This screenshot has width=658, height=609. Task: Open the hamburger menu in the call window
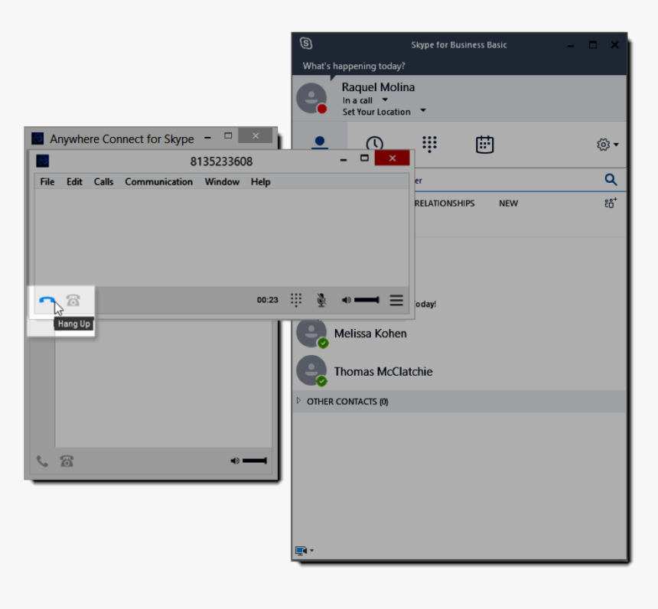tap(396, 300)
